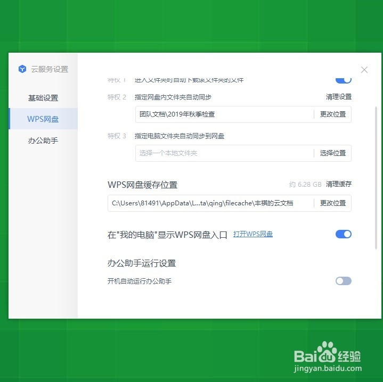
Task: Enable 开机自动运行办公助手 toggle
Action: coord(343,281)
